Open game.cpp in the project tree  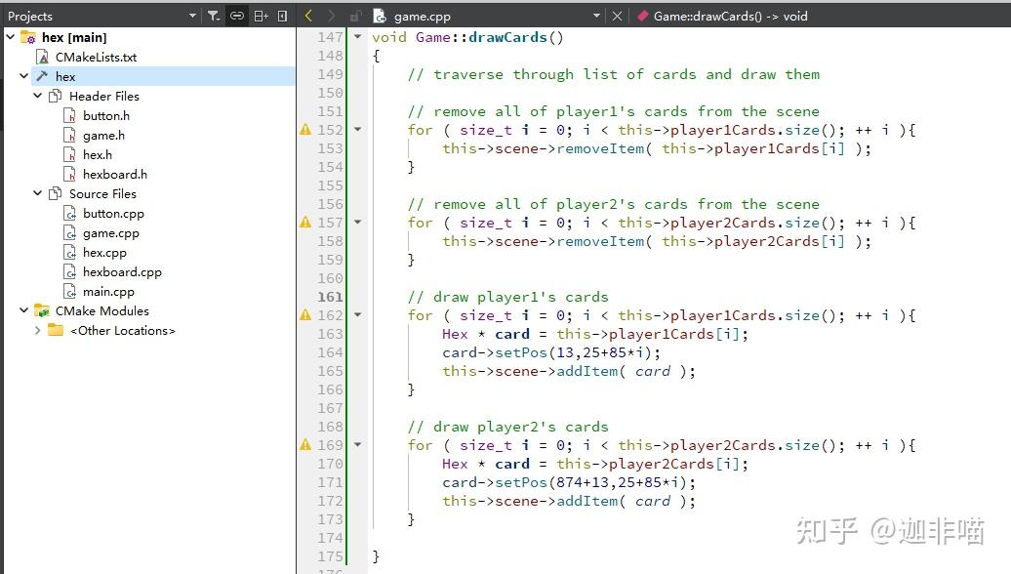[x=111, y=233]
